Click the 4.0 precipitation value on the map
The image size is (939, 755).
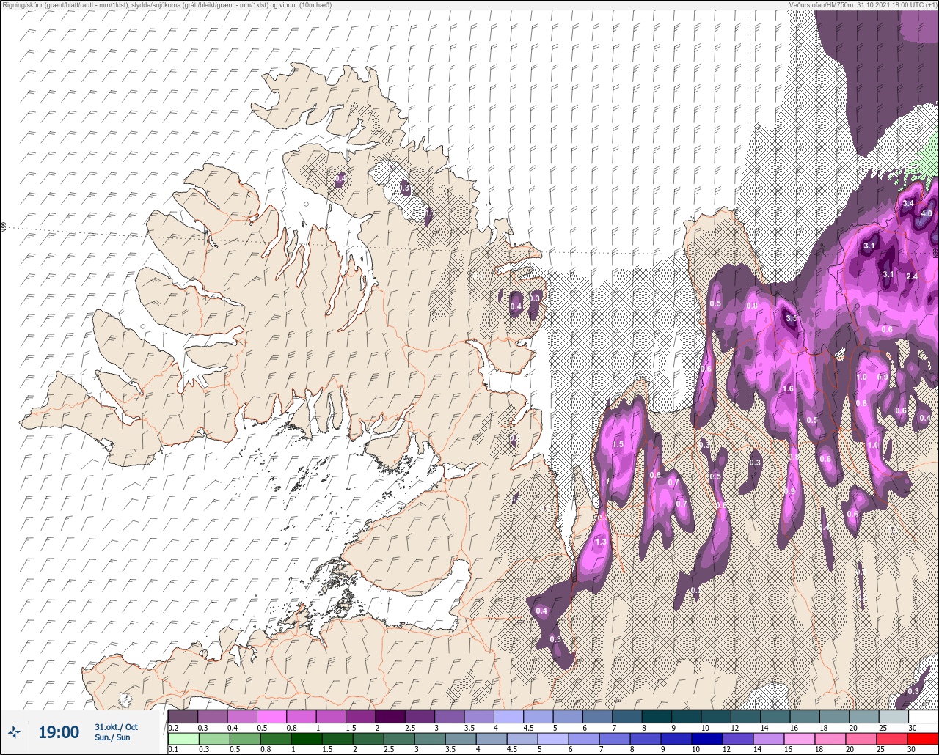pyautogui.click(x=926, y=213)
